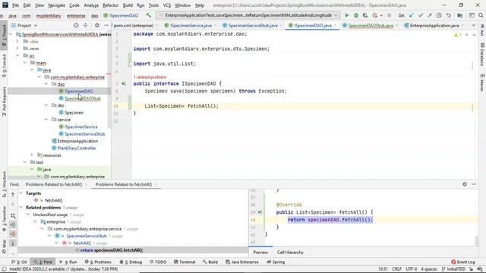Open Event Log from the status bar
486x273 pixels.
[463, 262]
